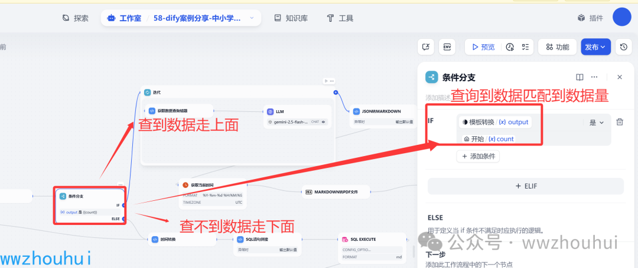Close the 条件分支 settings panel

620,77
